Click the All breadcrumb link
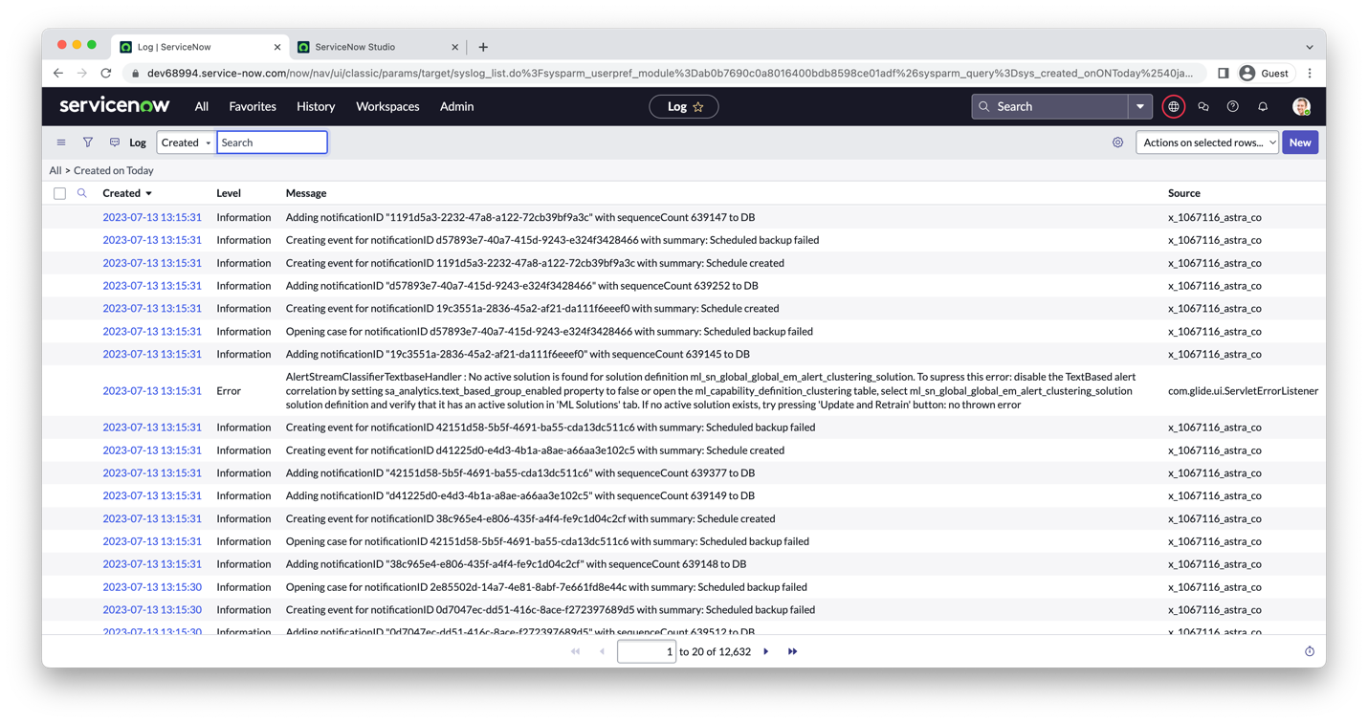The height and width of the screenshot is (723, 1368). 55,170
